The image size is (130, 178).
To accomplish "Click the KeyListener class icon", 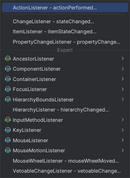I will pos(8,130).
